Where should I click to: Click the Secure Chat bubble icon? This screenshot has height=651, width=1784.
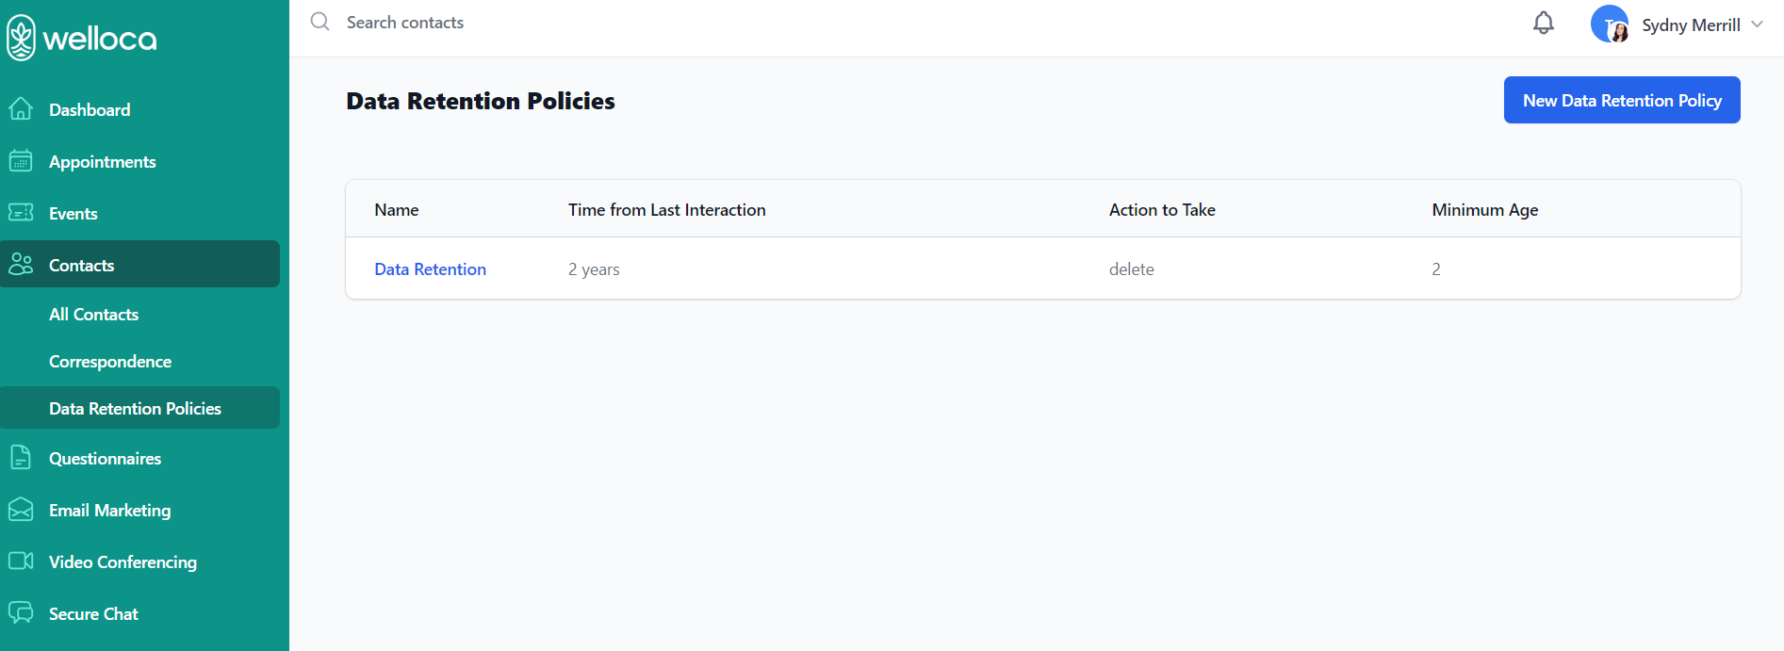pyautogui.click(x=21, y=613)
